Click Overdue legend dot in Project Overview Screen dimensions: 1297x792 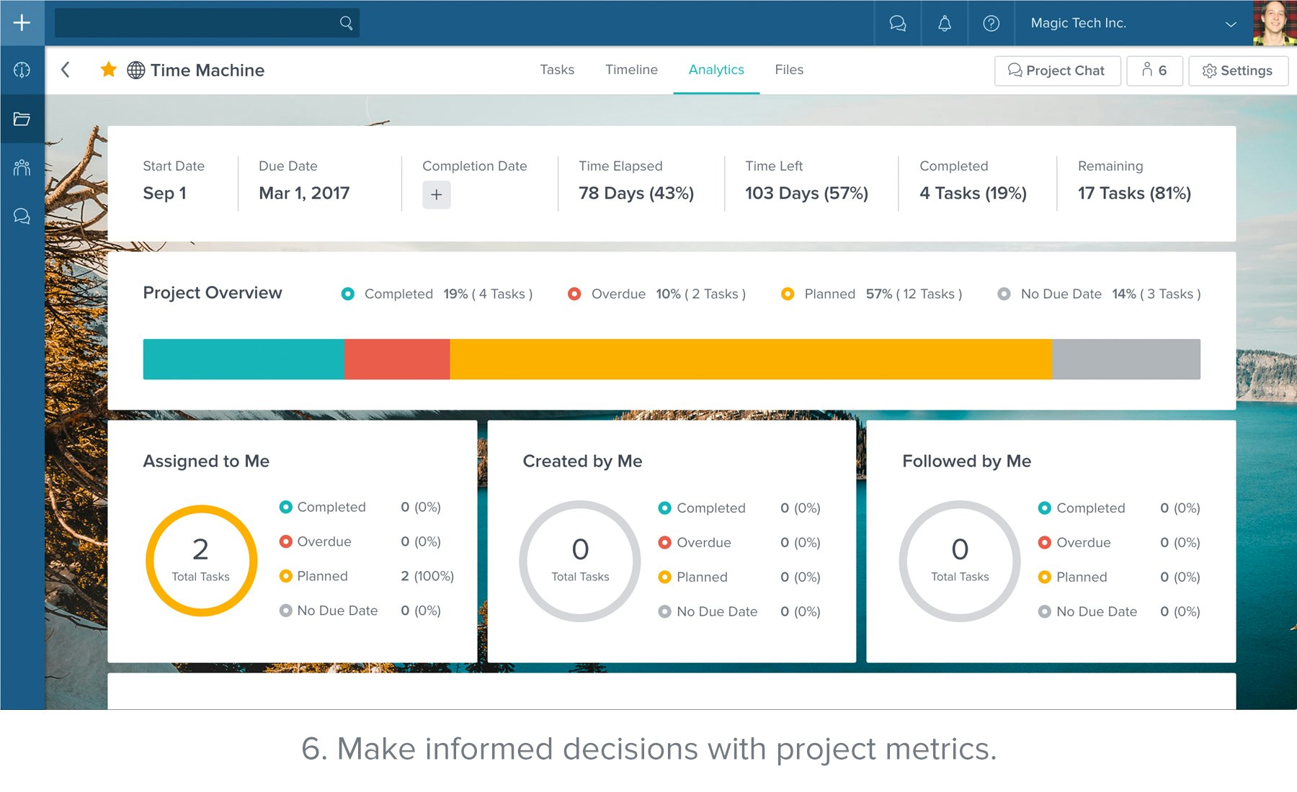coord(574,294)
